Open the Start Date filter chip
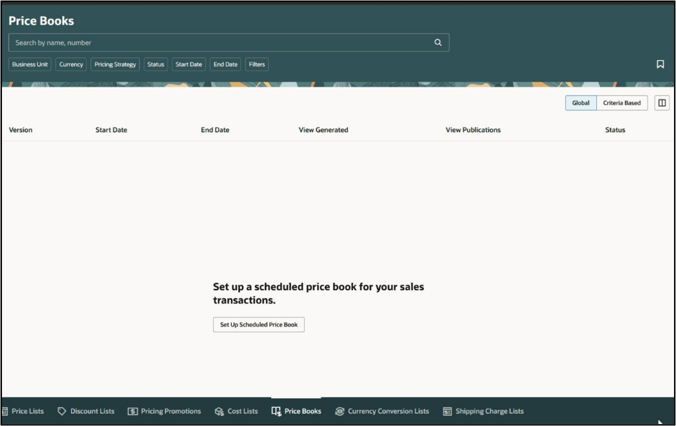The width and height of the screenshot is (676, 426). (189, 64)
